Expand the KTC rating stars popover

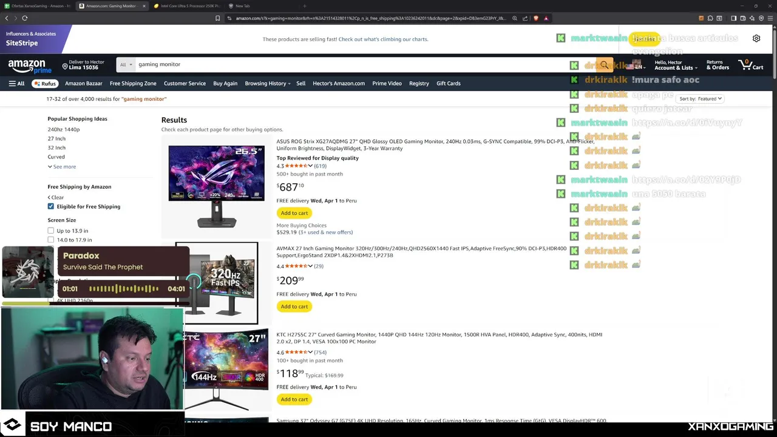point(299,352)
